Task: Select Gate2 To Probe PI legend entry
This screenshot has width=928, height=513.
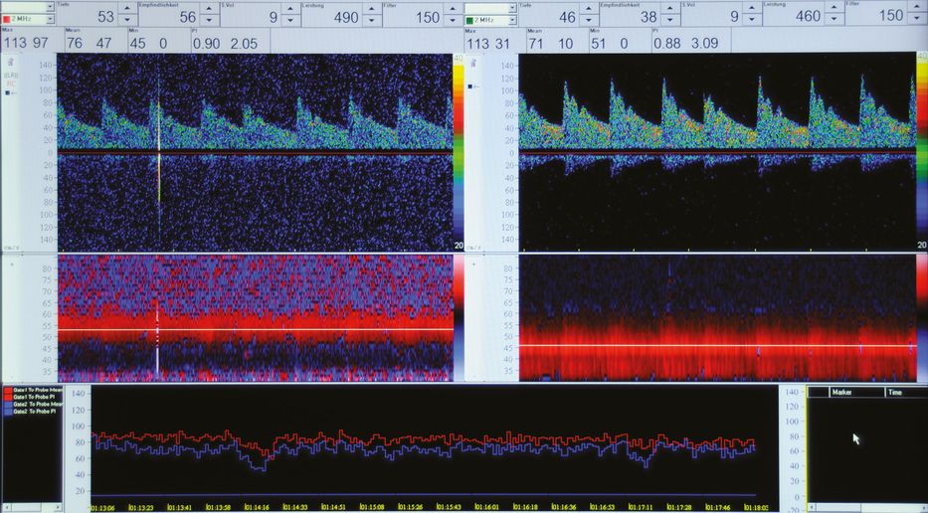Action: click(34, 411)
